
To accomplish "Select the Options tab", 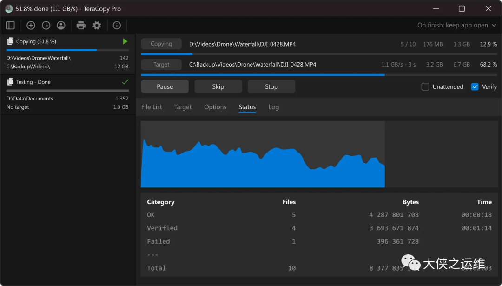I will pos(215,107).
